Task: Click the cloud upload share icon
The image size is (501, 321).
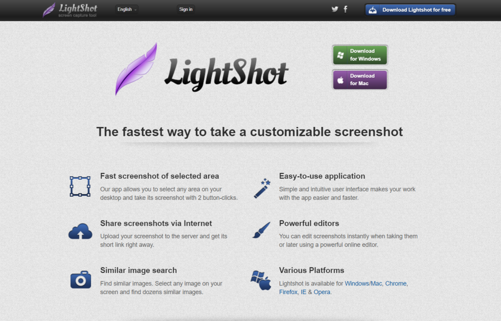Action: click(x=80, y=231)
